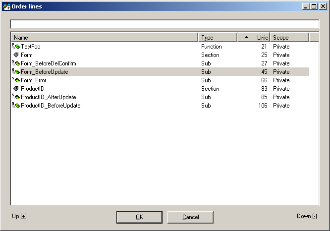Sort by the Linie column header
The image size is (330, 231).
(254, 37)
